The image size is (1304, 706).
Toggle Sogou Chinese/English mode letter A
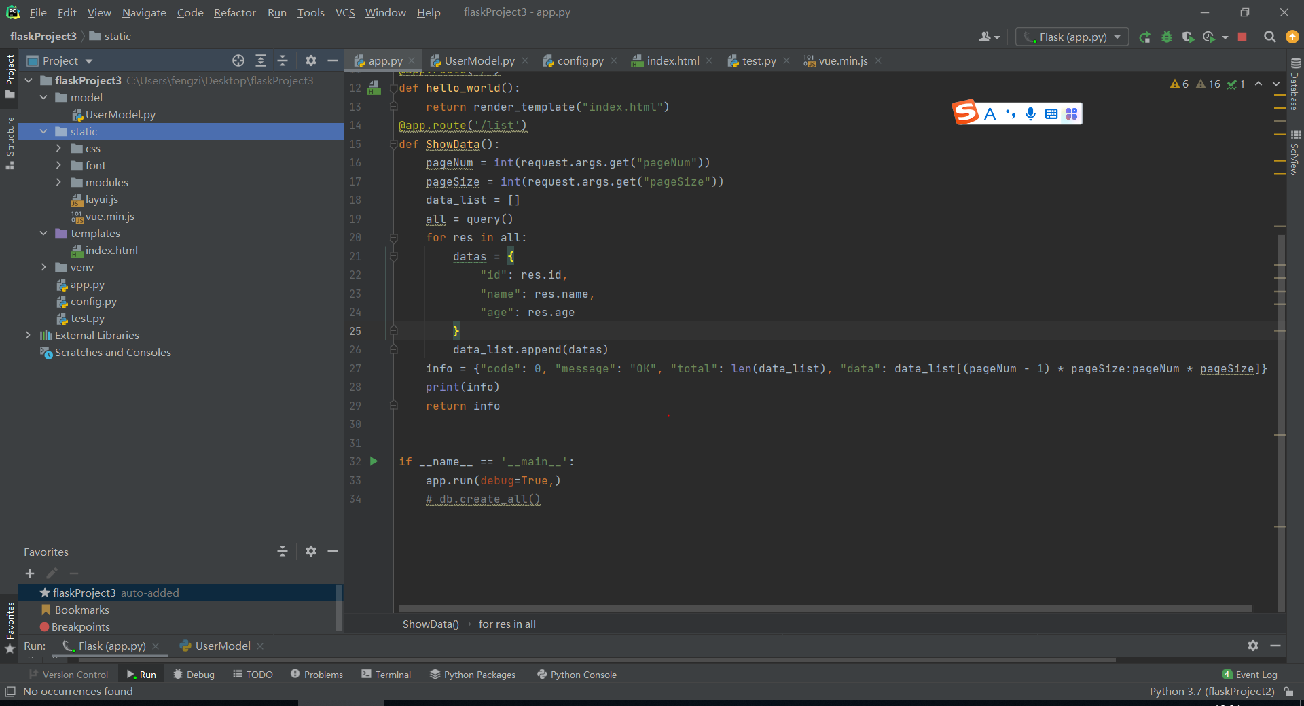tap(990, 113)
